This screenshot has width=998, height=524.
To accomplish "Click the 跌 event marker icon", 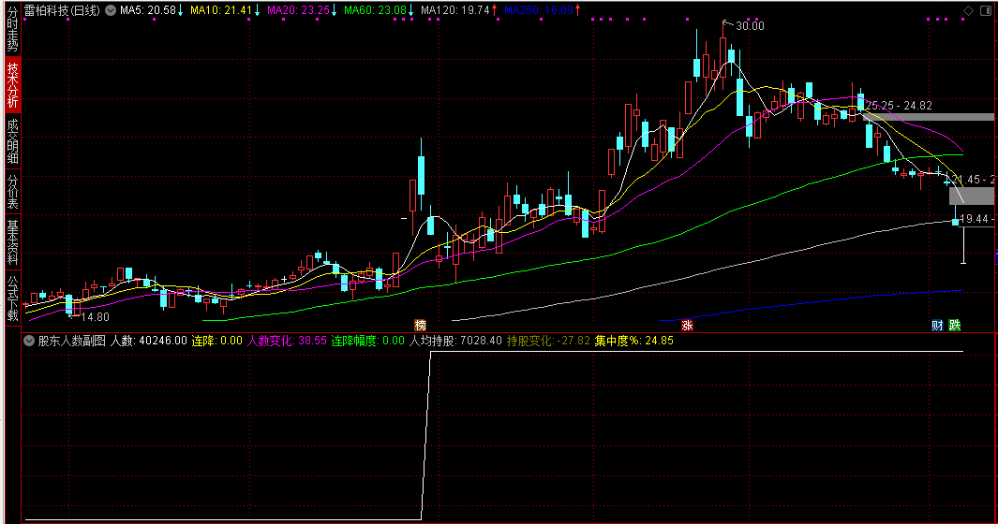I will tap(955, 326).
